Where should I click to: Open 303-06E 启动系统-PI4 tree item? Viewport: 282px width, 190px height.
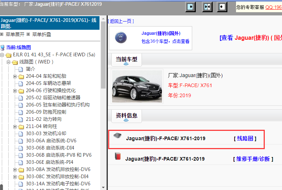coord(50,162)
